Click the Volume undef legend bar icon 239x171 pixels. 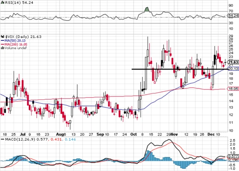(1, 48)
